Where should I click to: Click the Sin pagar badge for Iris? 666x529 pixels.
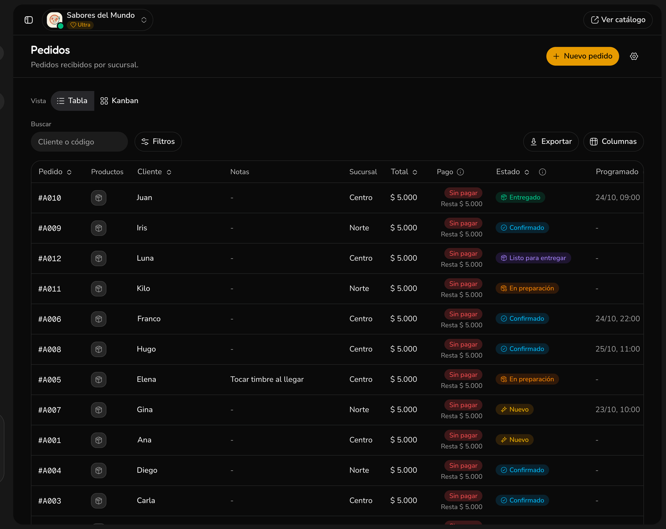[463, 223]
